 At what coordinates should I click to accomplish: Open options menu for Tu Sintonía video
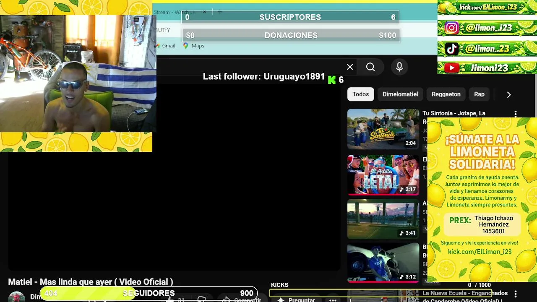(516, 114)
